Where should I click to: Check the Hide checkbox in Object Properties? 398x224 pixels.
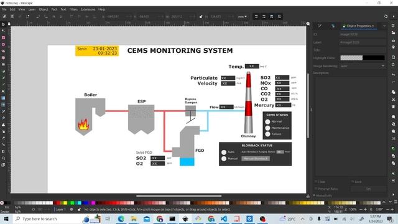(316, 182)
